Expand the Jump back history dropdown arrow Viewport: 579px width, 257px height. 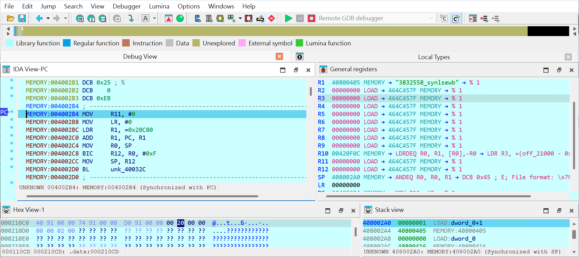point(48,19)
